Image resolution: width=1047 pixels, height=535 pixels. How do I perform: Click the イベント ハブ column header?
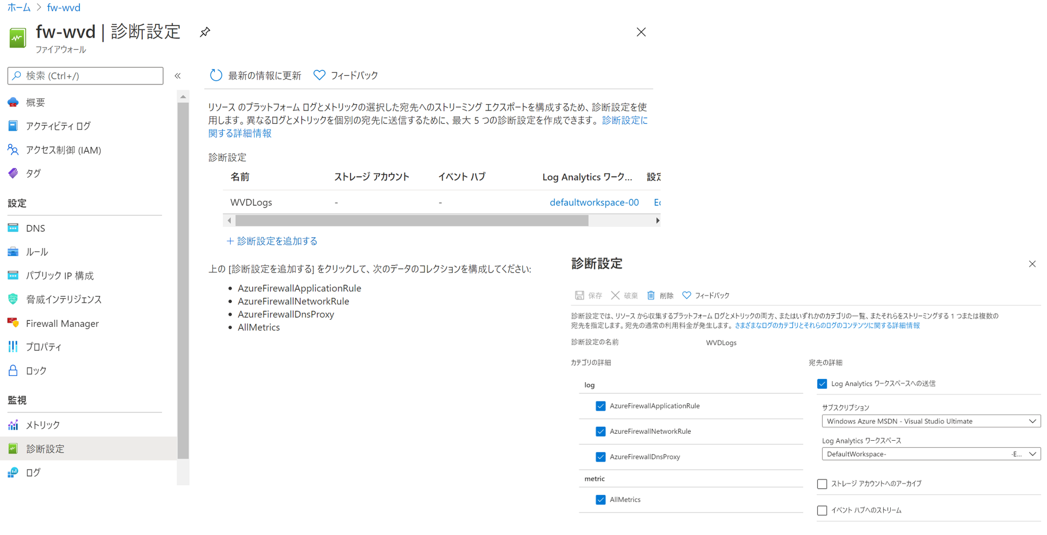point(462,177)
